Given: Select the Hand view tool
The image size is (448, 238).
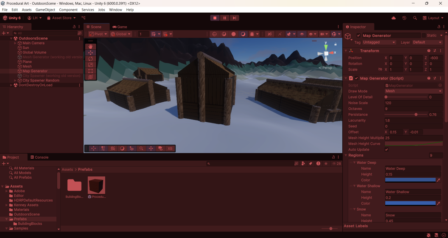Looking at the screenshot, I should [x=90, y=47].
